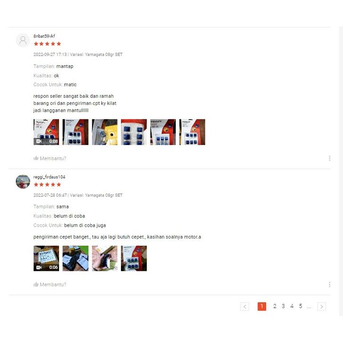The width and height of the screenshot is (343, 343).
Task: View the last photo in first review
Action: pos(192,132)
